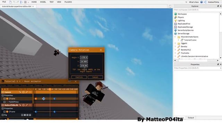Click the Explorer horizontal scroll right arrow

(218, 60)
